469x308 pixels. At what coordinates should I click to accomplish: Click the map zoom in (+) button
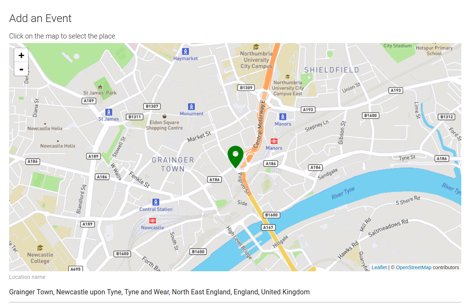click(21, 55)
